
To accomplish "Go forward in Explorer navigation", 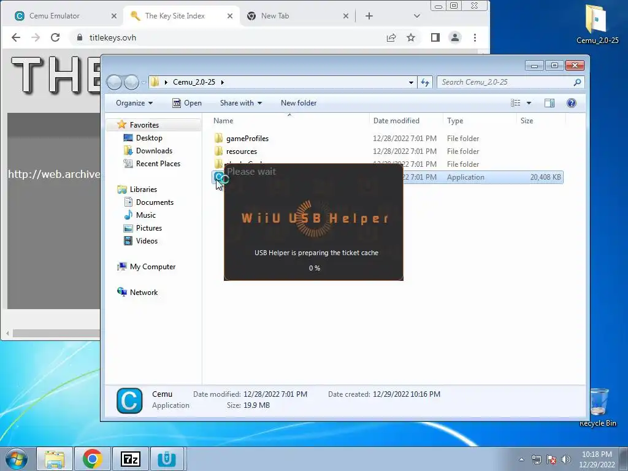I will [131, 82].
